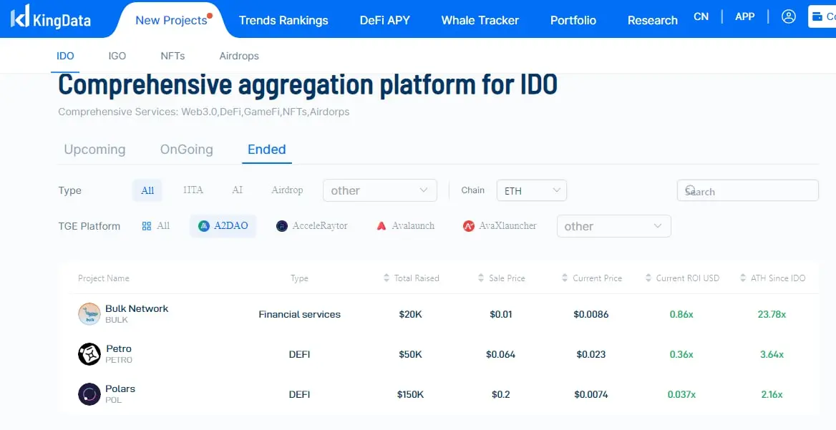This screenshot has height=430, width=836.
Task: Click the Avalaunch platform logo icon
Action: (x=381, y=226)
